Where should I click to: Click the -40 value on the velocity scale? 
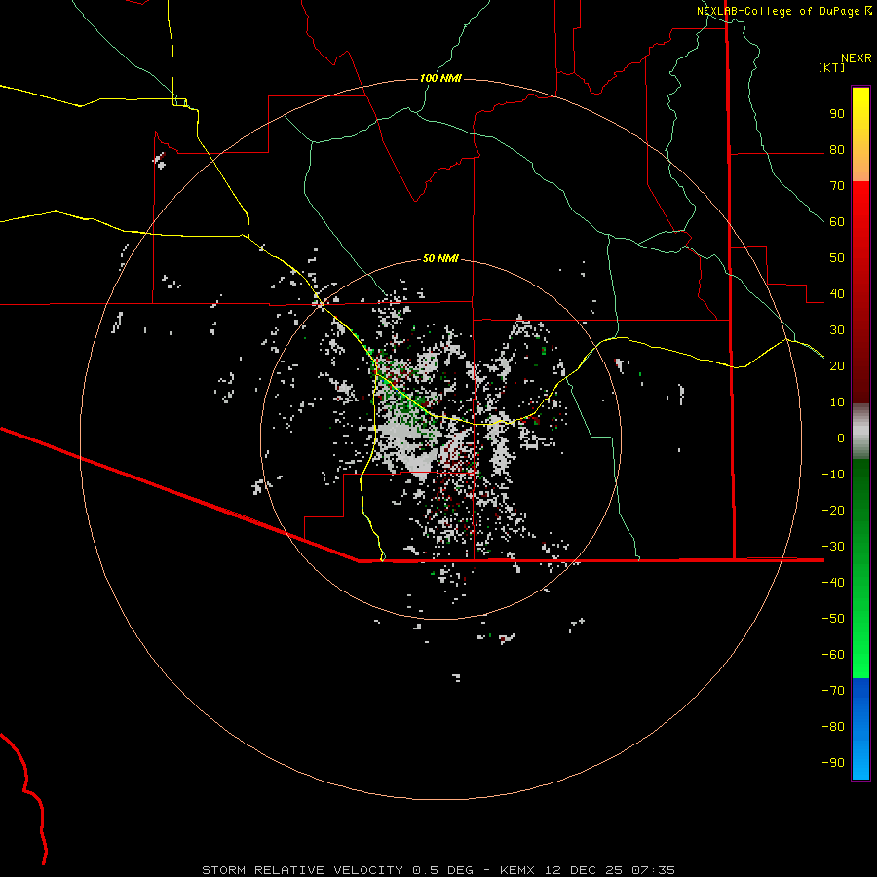point(833,583)
